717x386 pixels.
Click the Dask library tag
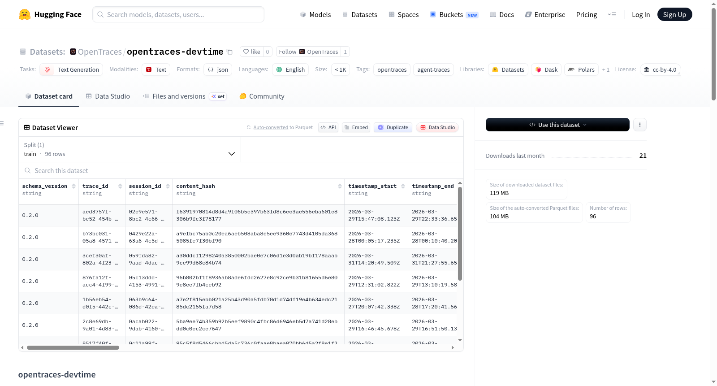[x=546, y=69]
